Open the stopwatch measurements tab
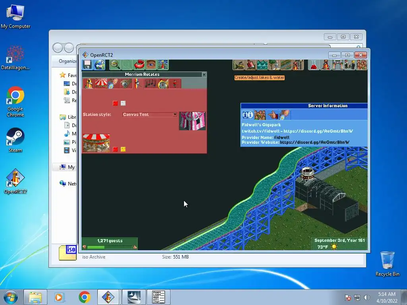407x305 pixels. tap(163, 83)
